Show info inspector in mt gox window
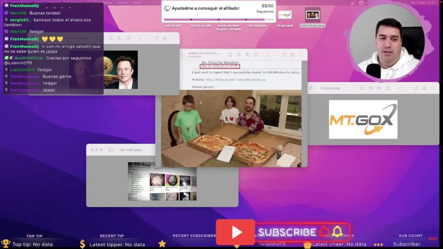This screenshot has height=249, width=443. (x=362, y=88)
